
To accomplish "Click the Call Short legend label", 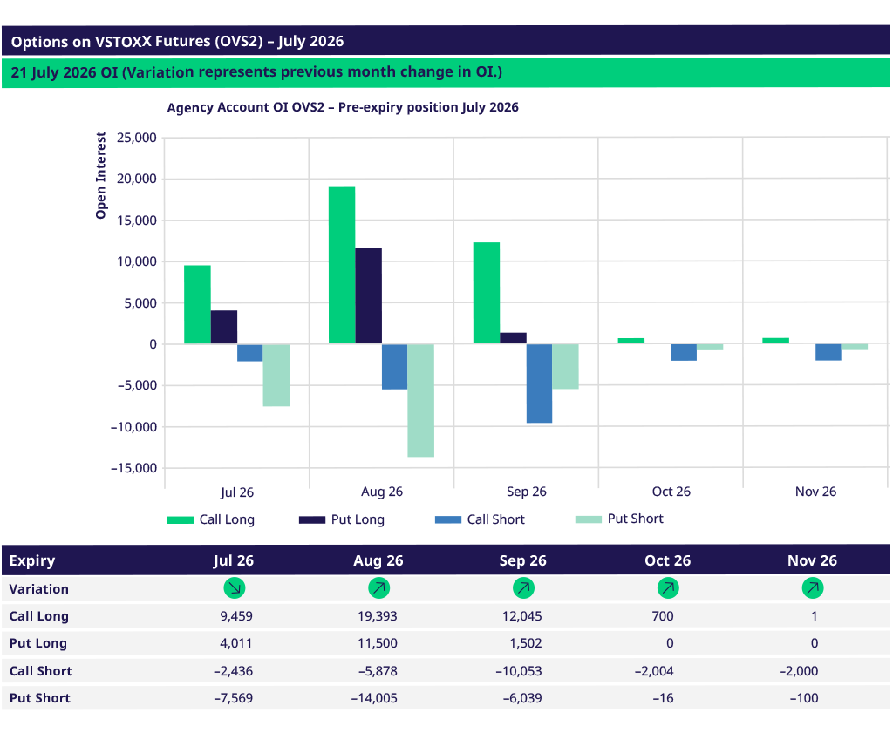I will (x=496, y=519).
